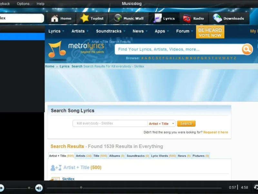The image size is (258, 194).
Task: Click the 4:58 total duration text
Action: pyautogui.click(x=244, y=188)
